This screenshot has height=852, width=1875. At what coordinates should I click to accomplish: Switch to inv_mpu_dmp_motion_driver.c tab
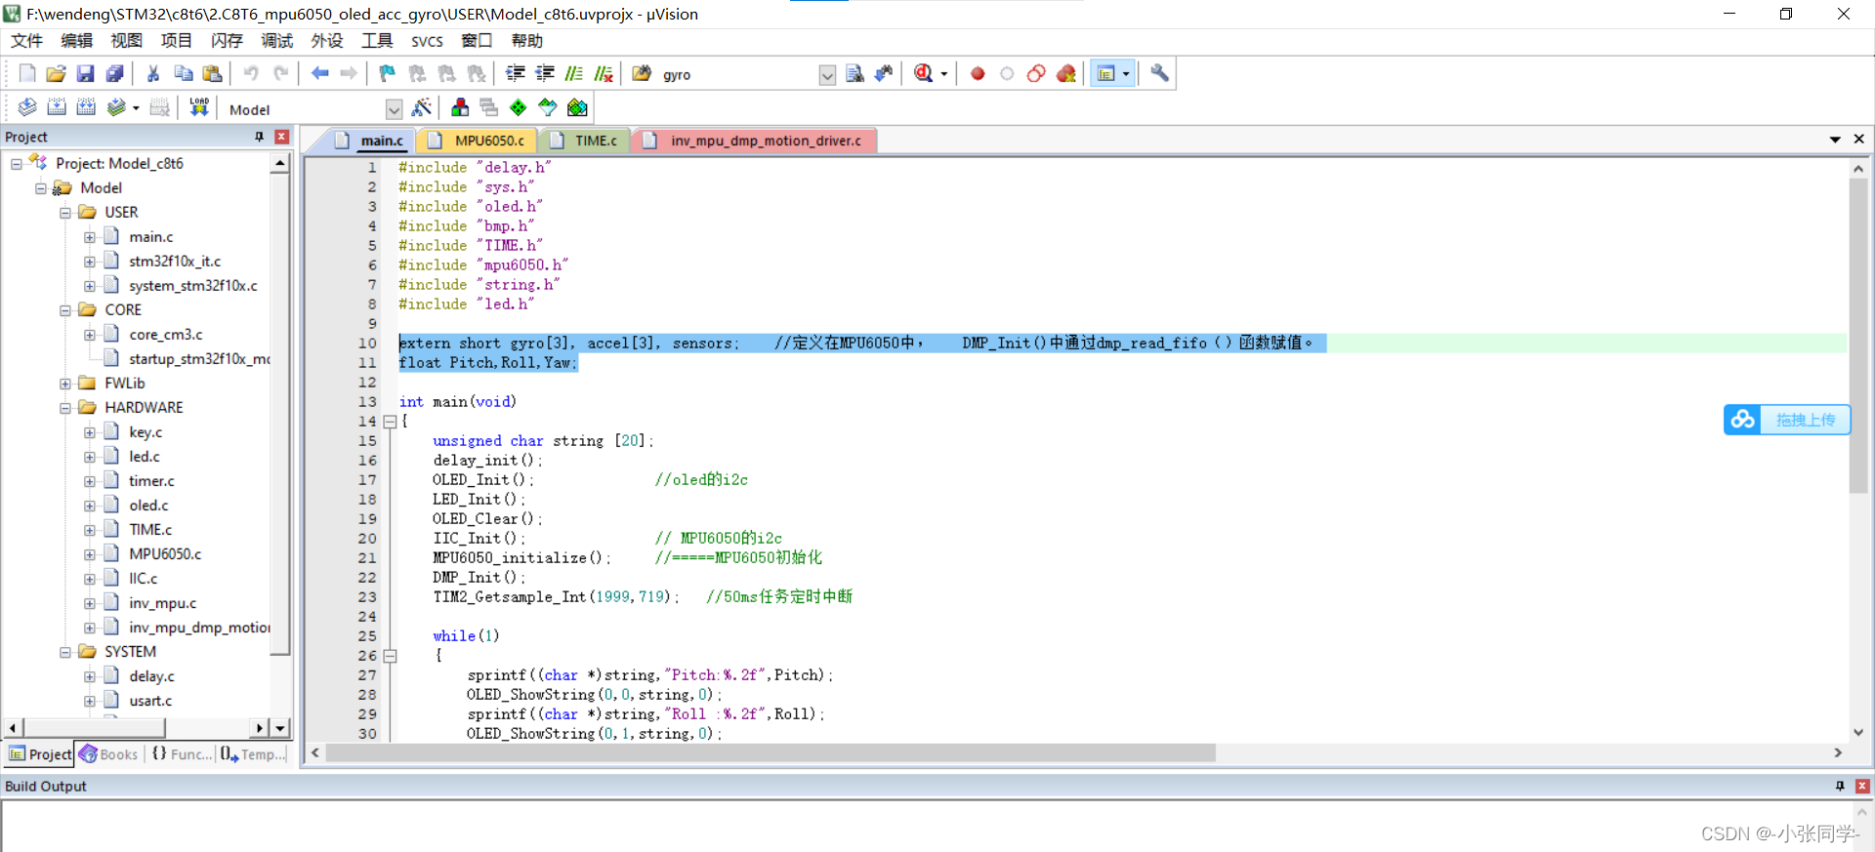pyautogui.click(x=754, y=141)
